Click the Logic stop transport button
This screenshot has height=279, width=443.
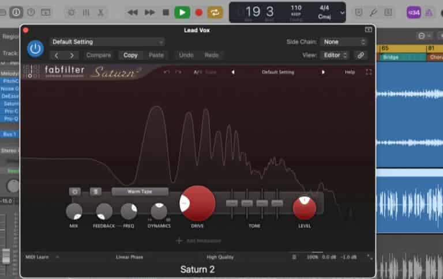point(166,13)
